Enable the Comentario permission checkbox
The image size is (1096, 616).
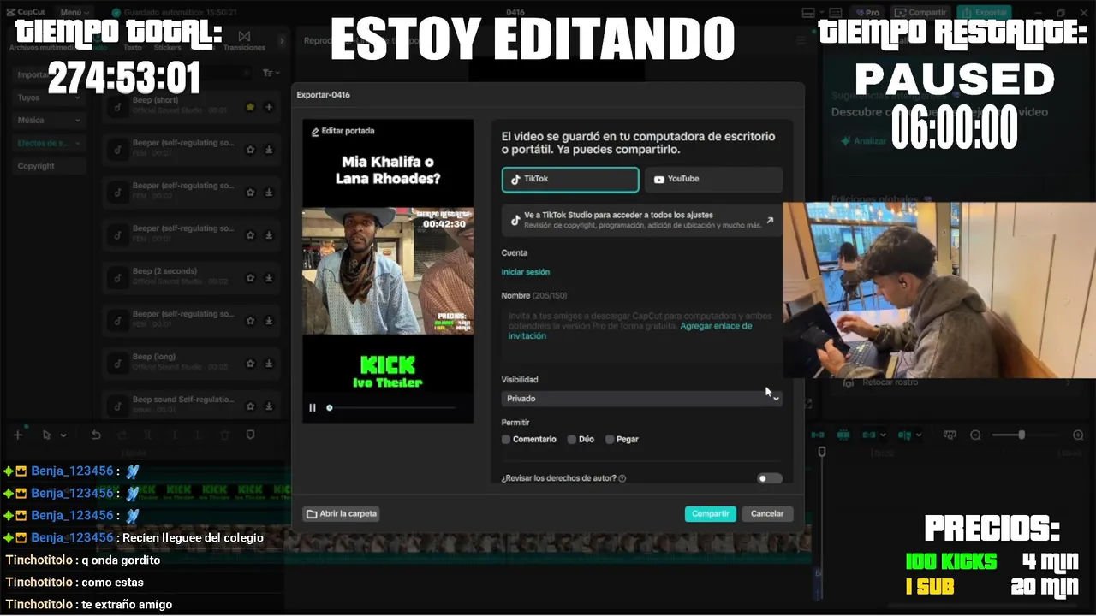(x=506, y=440)
